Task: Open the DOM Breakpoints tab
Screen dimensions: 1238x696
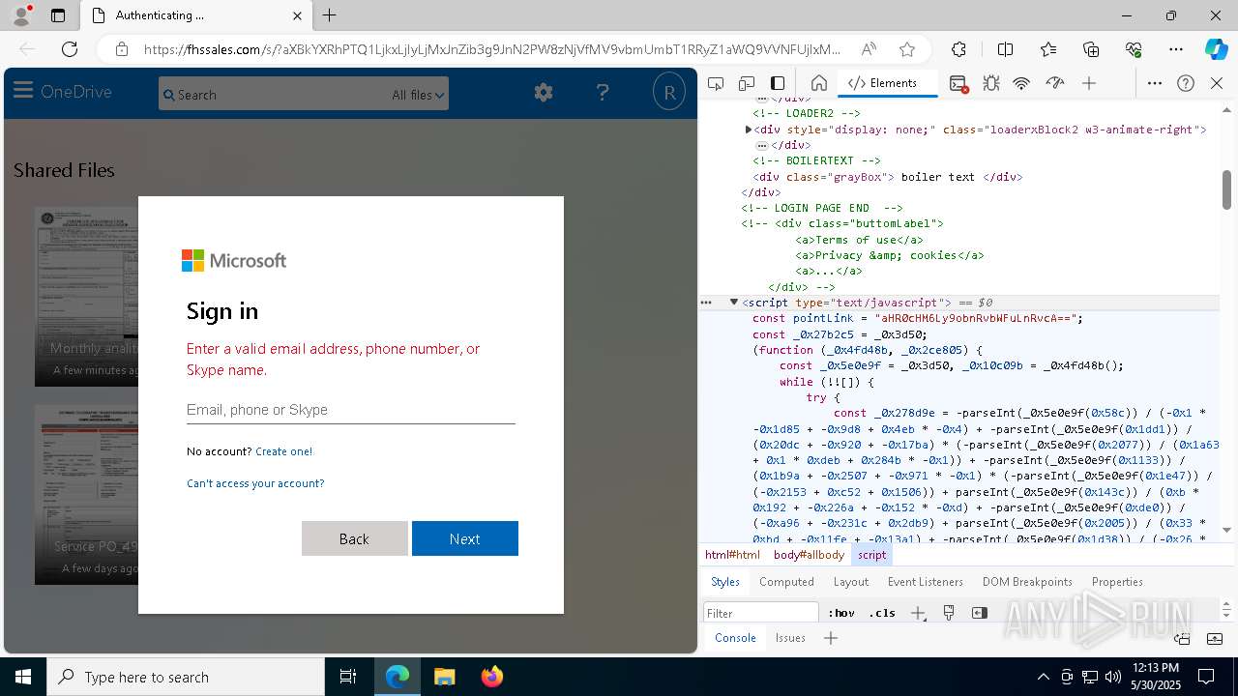Action: pyautogui.click(x=1027, y=582)
